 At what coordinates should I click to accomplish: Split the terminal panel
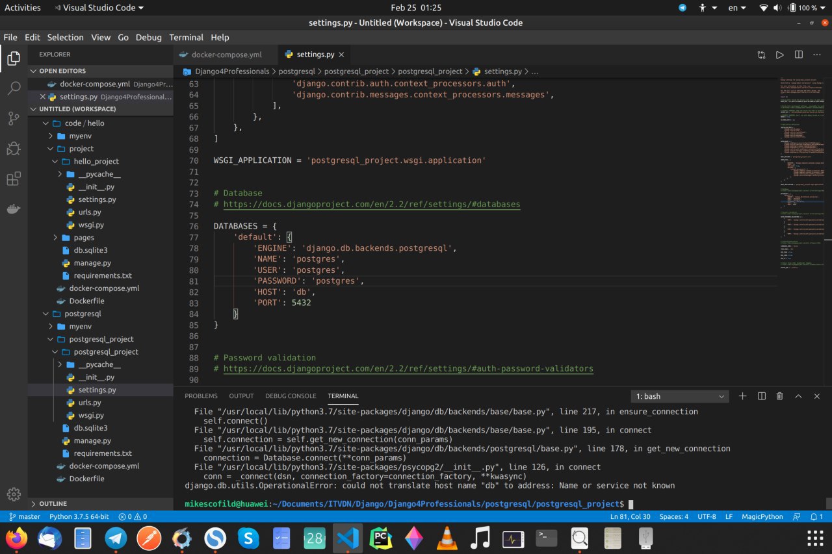click(x=762, y=396)
